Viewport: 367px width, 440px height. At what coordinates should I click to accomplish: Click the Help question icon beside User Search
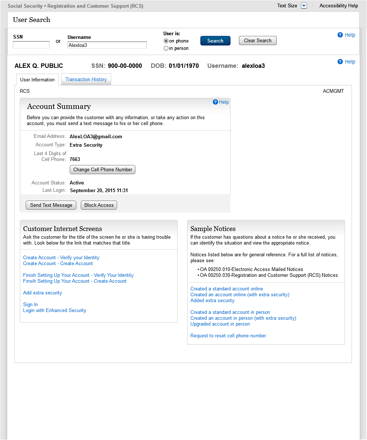pos(340,35)
